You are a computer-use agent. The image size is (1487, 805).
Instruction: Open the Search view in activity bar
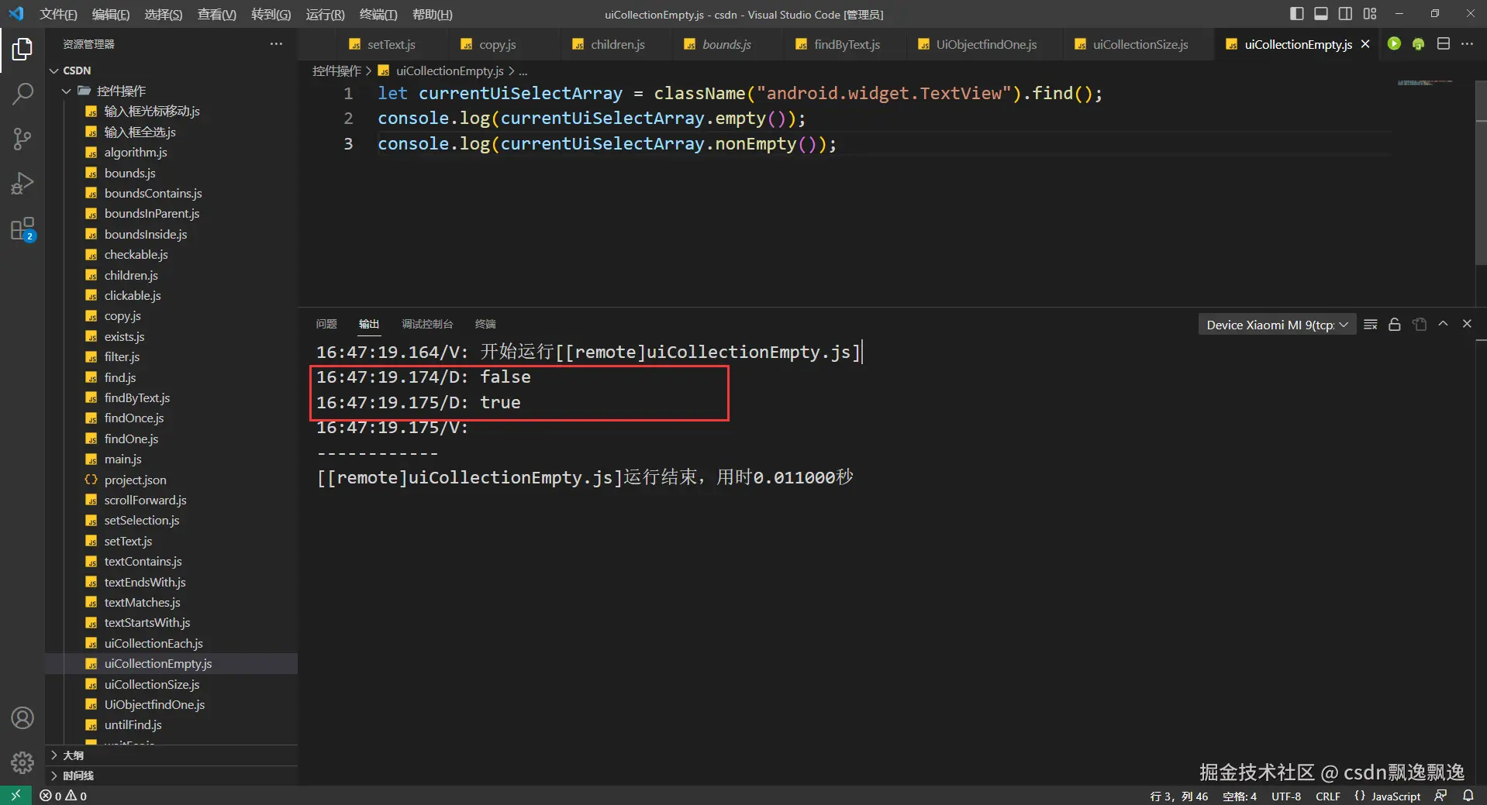(x=22, y=94)
